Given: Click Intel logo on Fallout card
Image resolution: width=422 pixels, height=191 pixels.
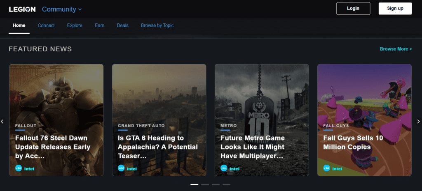Looking at the screenshot, I should 19,168.
